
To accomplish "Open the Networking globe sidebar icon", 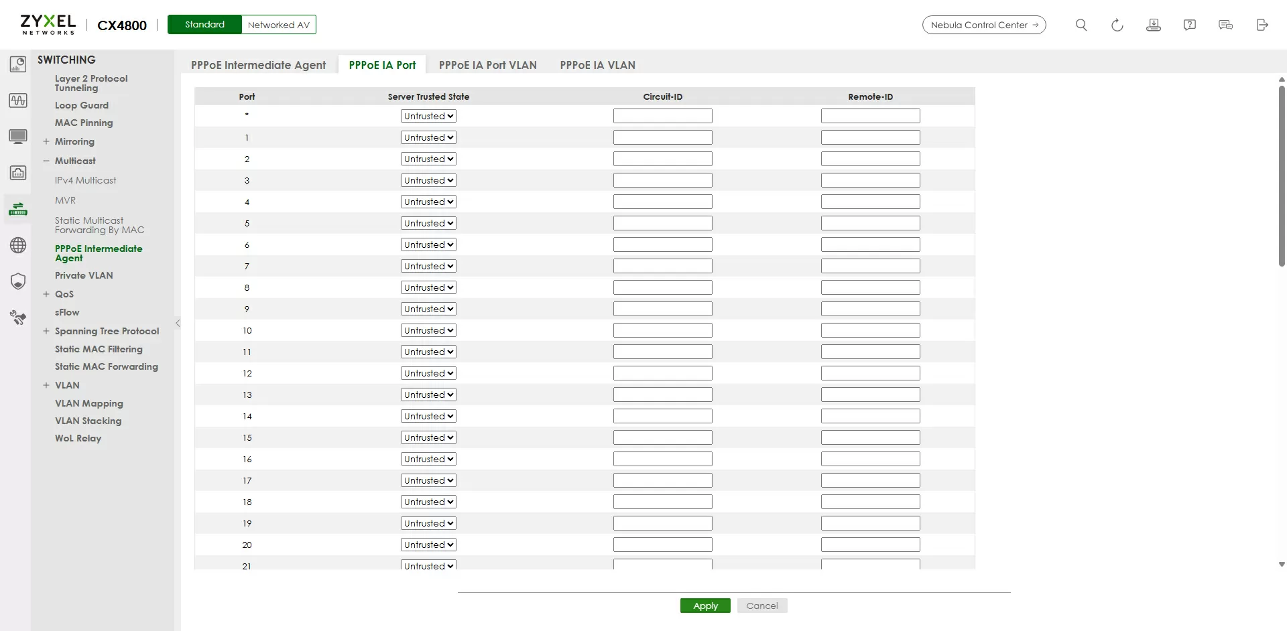I will pos(18,245).
